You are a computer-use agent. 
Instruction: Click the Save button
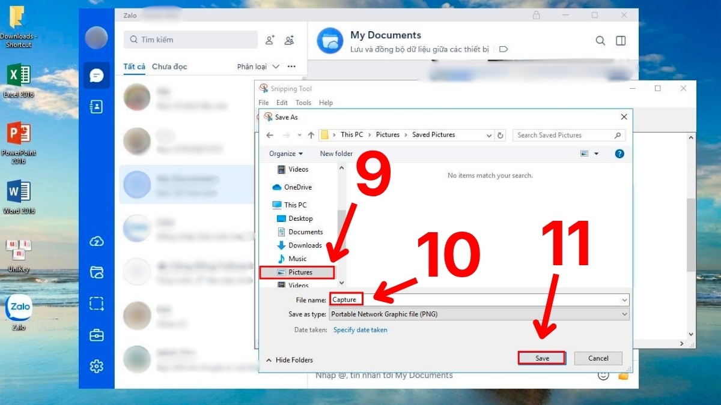(x=541, y=358)
